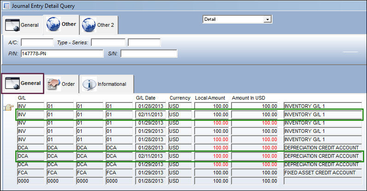Image resolution: width=367 pixels, height=191 pixels.
Task: Click the second FCA G/L segment cell
Action: [x=60, y=173]
